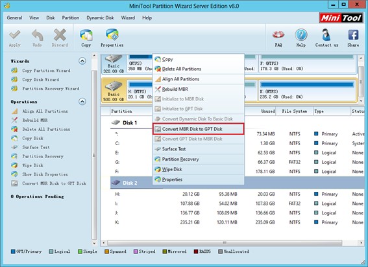
Task: Collapse the Operations section
Action: point(82,102)
